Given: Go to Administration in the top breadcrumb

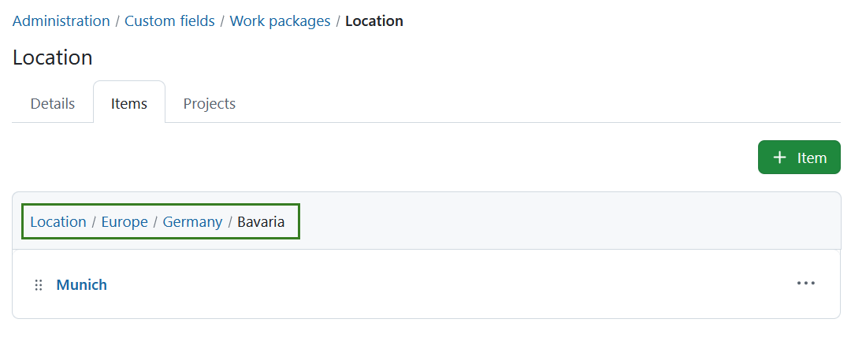Looking at the screenshot, I should pos(61,21).
